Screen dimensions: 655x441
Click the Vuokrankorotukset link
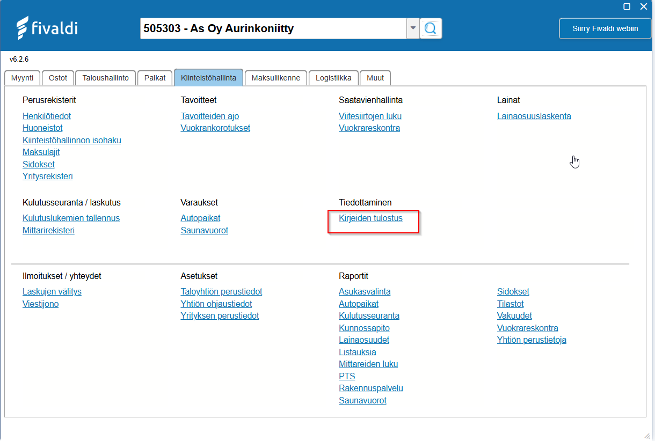215,128
